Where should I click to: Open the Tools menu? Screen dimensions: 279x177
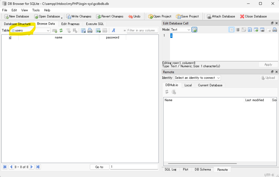point(36,10)
